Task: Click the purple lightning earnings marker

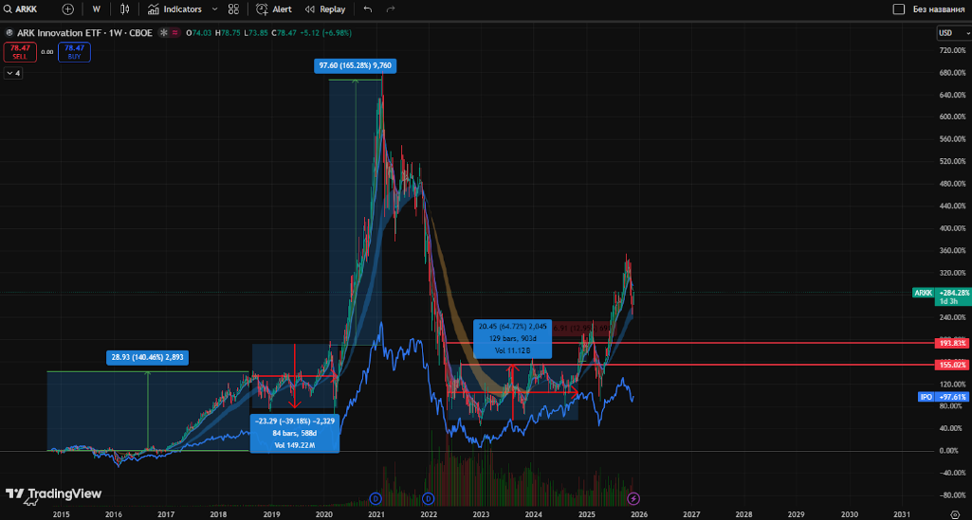Action: click(634, 498)
